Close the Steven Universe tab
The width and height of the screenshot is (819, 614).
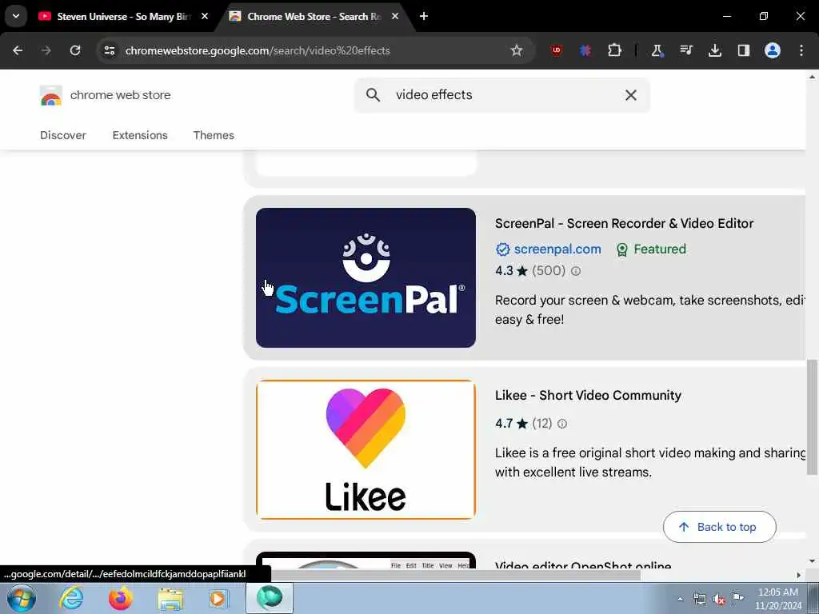tap(205, 16)
